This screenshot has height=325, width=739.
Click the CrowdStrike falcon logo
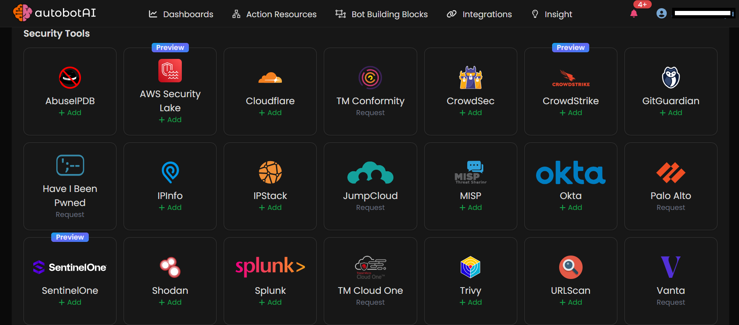click(571, 78)
